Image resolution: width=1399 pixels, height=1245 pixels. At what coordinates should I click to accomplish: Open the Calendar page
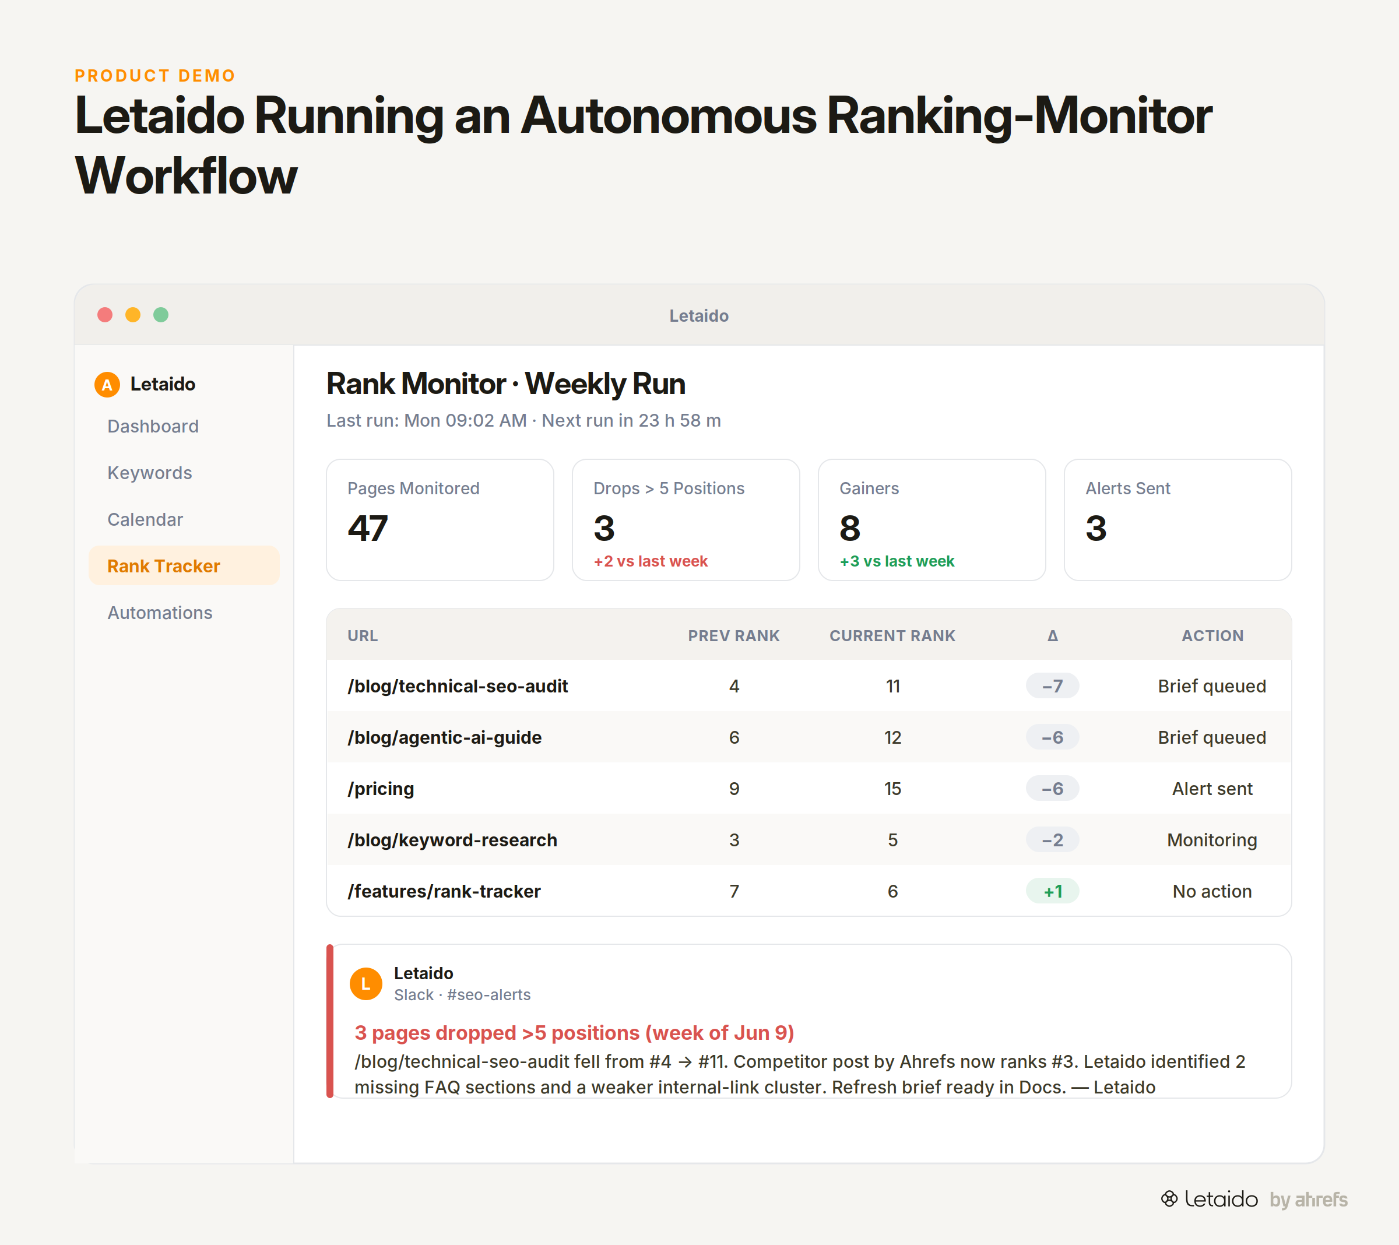(x=145, y=519)
